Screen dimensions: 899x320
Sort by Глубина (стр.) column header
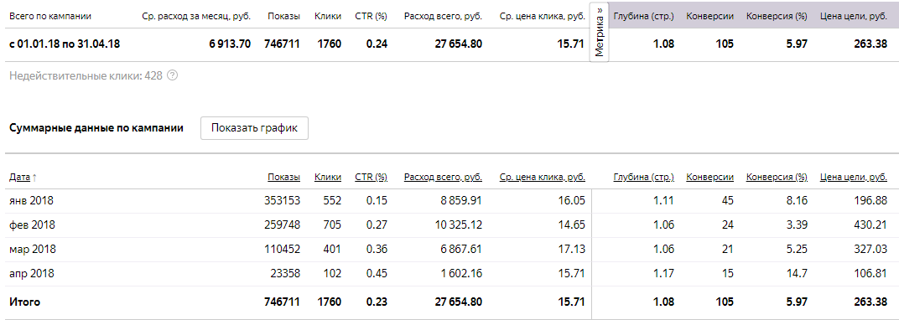644,178
